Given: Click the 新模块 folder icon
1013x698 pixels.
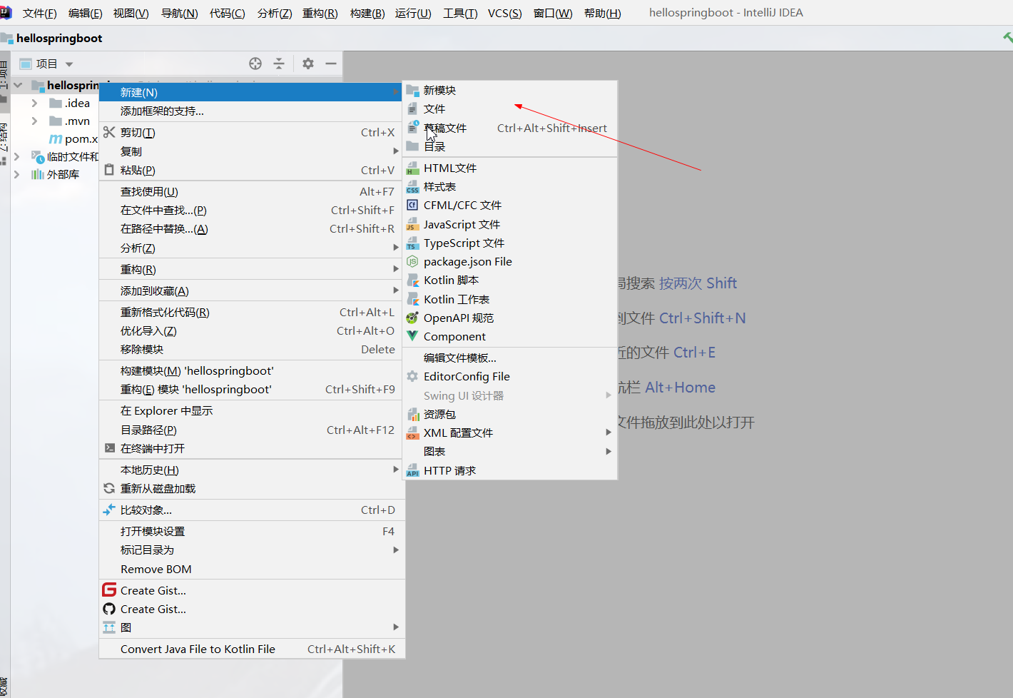Looking at the screenshot, I should click(412, 90).
